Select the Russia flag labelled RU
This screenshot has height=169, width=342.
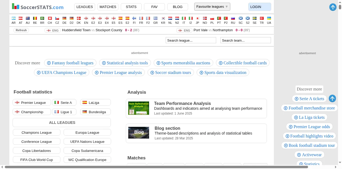click(233, 18)
